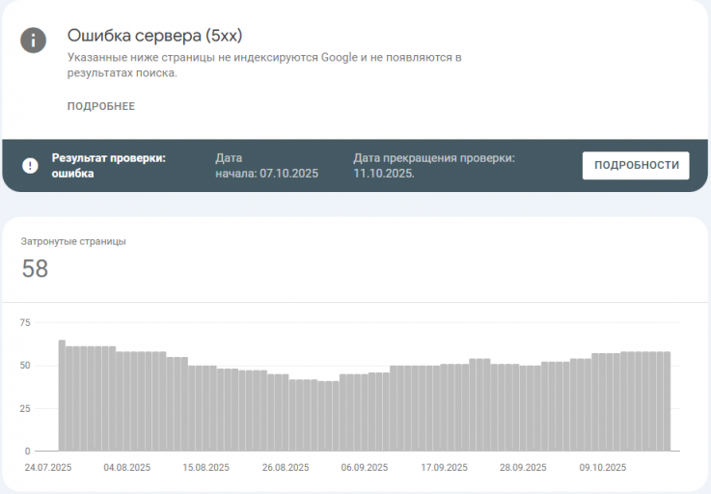This screenshot has width=711, height=494.
Task: Select the tallest first bar in chart
Action: pos(62,396)
